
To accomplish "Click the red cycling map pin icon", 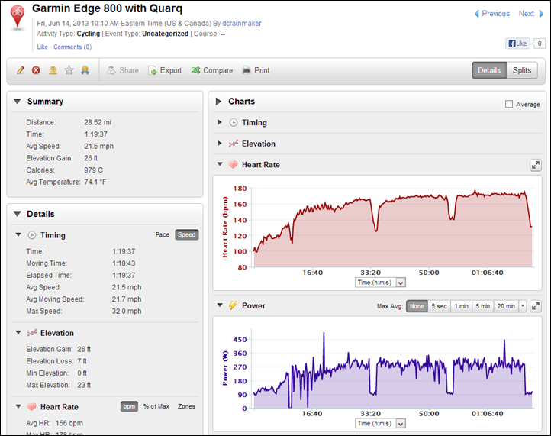I will coord(18,17).
